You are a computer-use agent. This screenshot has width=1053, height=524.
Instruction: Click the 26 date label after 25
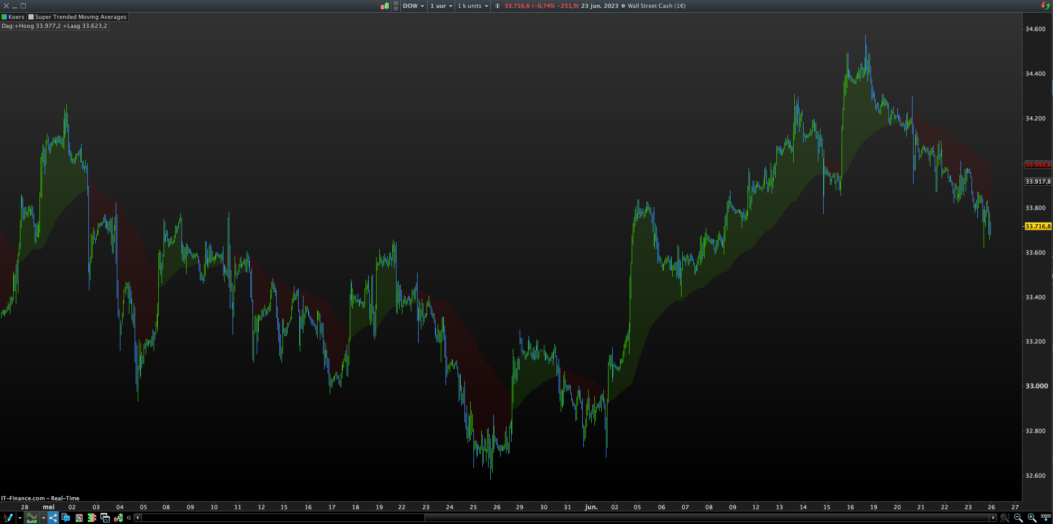pos(497,507)
